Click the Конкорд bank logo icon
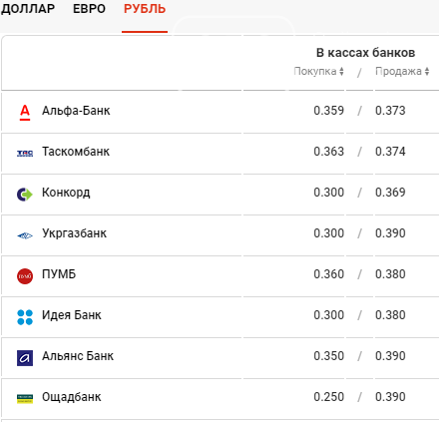Screen dimensions: 439x422 coord(25,195)
